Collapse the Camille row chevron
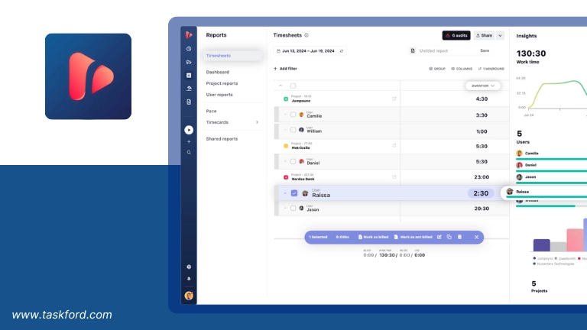The width and height of the screenshot is (587, 330). point(285,115)
